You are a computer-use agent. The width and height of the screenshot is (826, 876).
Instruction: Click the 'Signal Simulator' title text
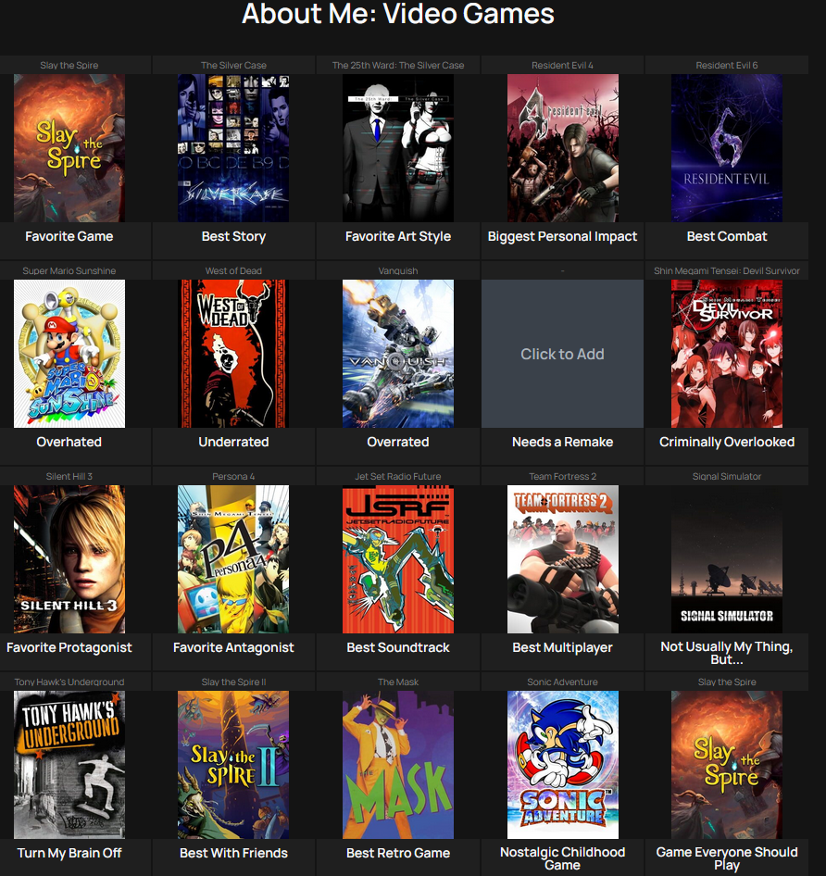pyautogui.click(x=727, y=477)
